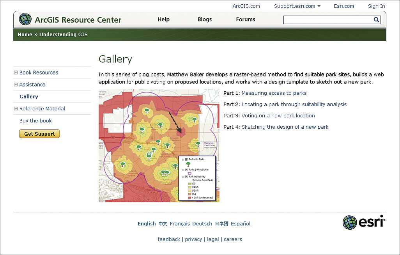The image size is (400, 255).
Task: Click the park walkability map thumbnail
Action: coord(159,146)
